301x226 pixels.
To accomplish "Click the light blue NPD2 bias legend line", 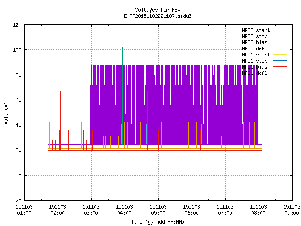I will 280,42.
